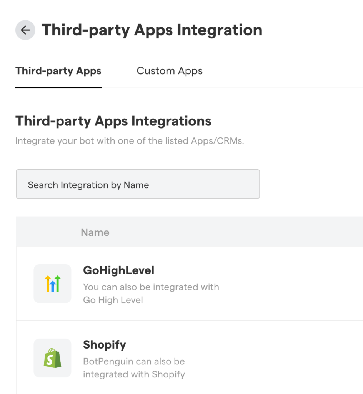Click the empty area of the GoHighLevel row
The height and width of the screenshot is (394, 363).
click(x=288, y=284)
